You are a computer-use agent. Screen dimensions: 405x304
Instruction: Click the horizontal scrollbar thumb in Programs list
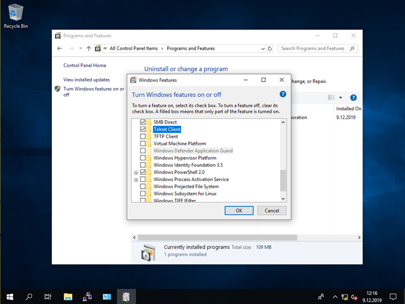[217, 238]
